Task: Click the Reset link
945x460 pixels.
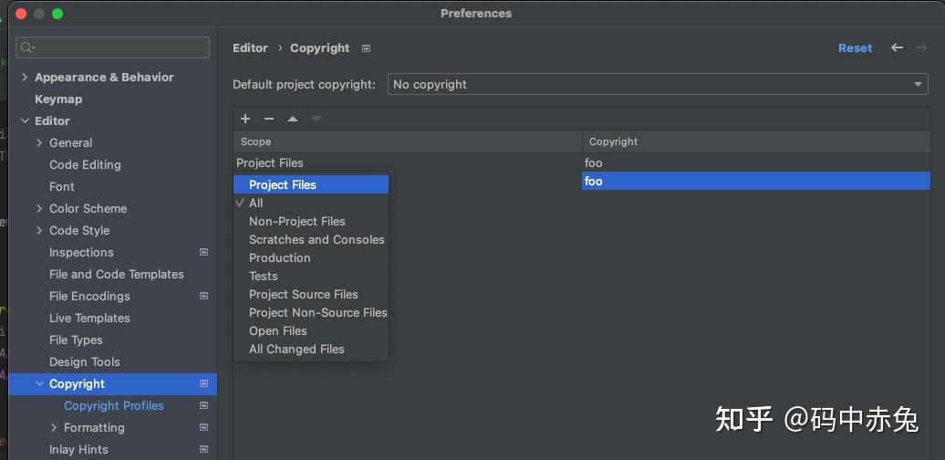Action: 855,47
